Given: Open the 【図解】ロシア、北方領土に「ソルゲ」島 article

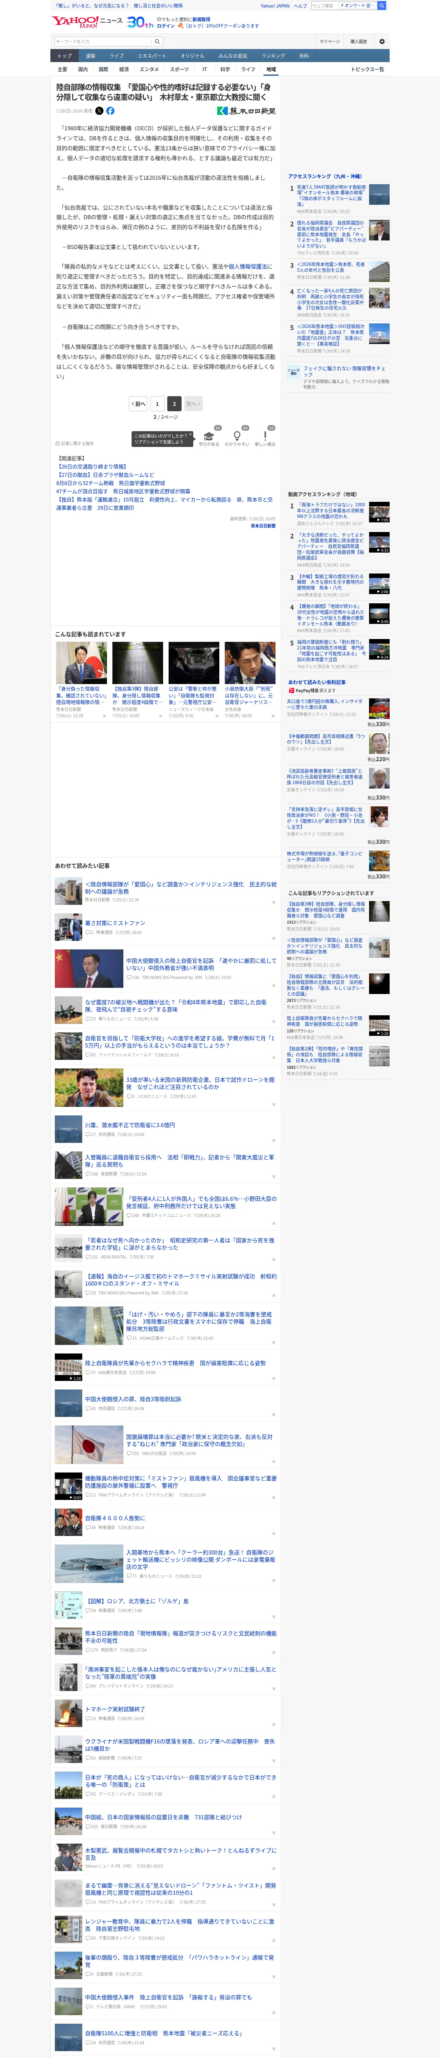Looking at the screenshot, I should pyautogui.click(x=137, y=1602).
